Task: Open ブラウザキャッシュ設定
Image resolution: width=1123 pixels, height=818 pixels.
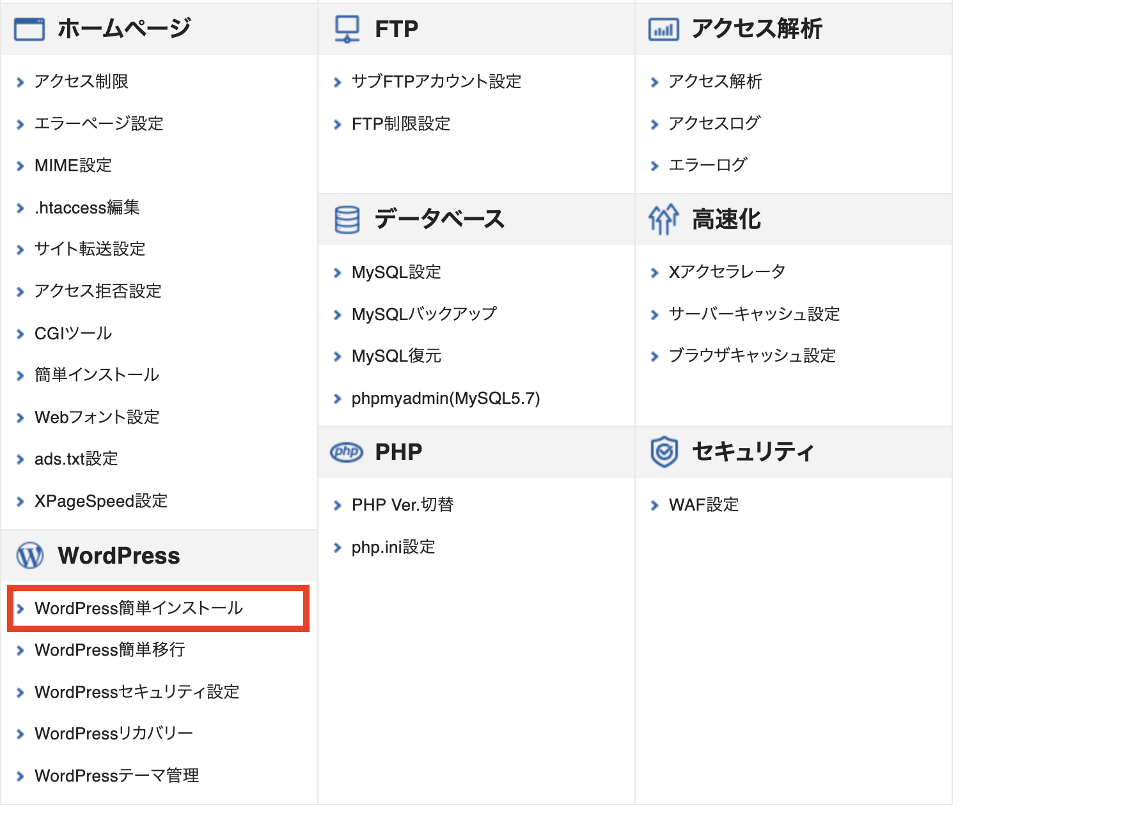Action: [x=753, y=356]
